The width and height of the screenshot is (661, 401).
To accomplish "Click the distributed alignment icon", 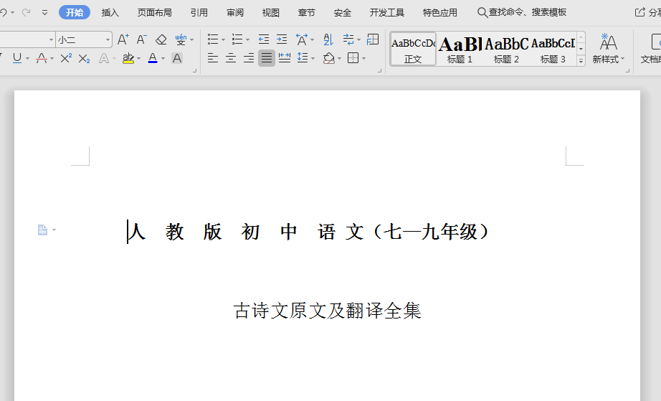I will (285, 58).
